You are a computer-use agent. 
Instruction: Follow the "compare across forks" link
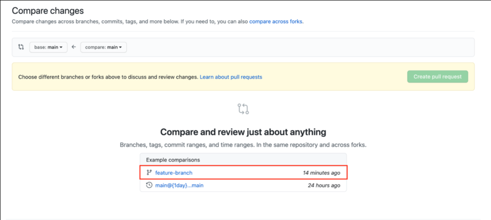pyautogui.click(x=276, y=22)
